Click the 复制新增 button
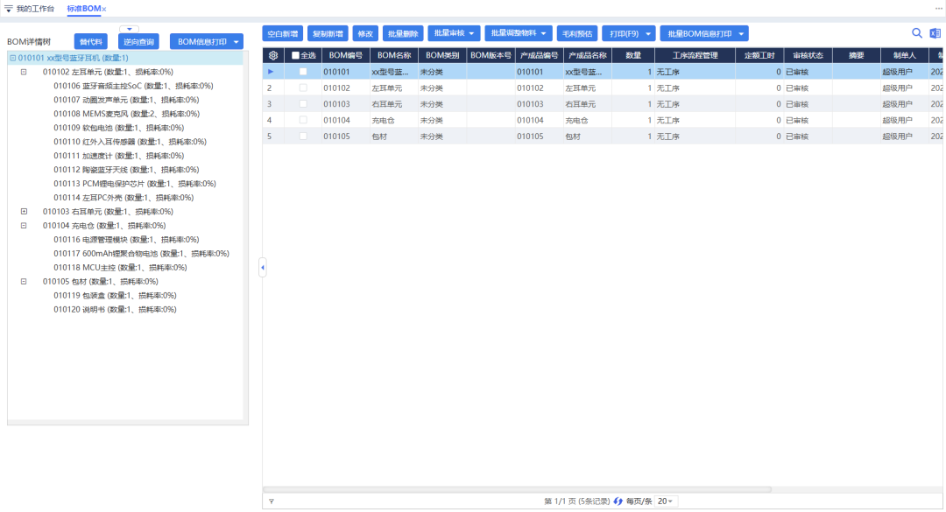946x512 pixels. [x=328, y=33]
